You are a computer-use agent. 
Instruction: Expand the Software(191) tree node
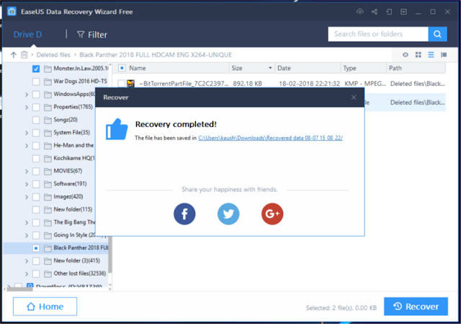[27, 184]
